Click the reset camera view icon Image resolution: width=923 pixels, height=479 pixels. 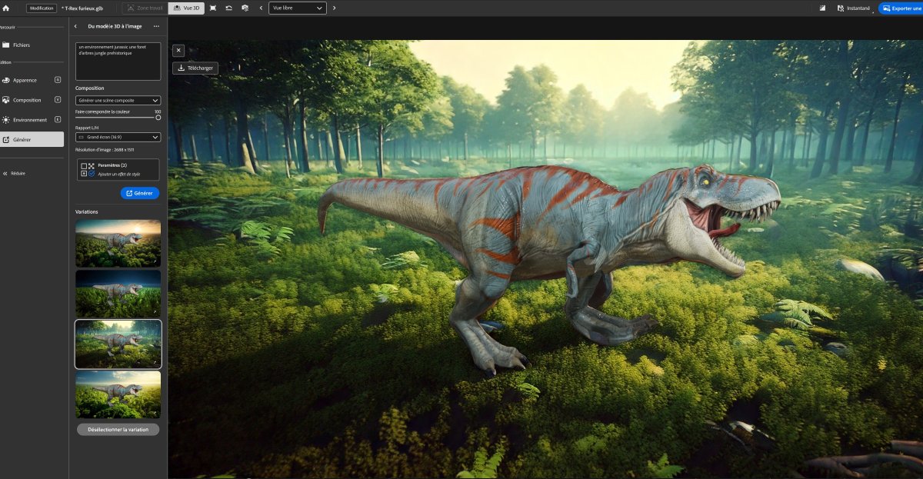[x=228, y=8]
